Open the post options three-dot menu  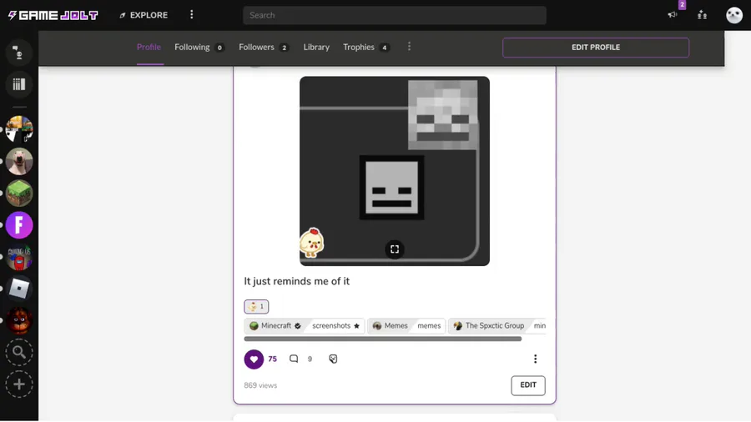click(535, 359)
